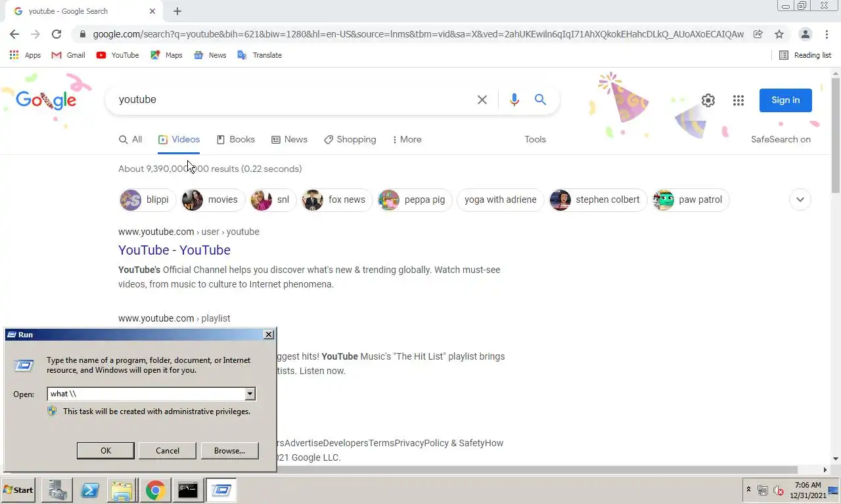Select the yoga with adriene chip
The height and width of the screenshot is (504, 841).
point(500,199)
